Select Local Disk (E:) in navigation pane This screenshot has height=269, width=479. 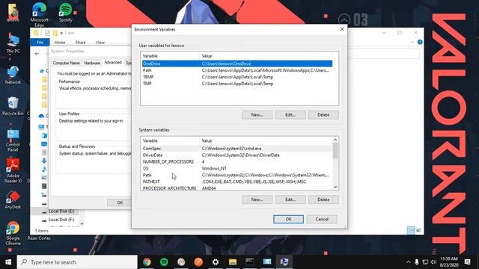pyautogui.click(x=61, y=211)
